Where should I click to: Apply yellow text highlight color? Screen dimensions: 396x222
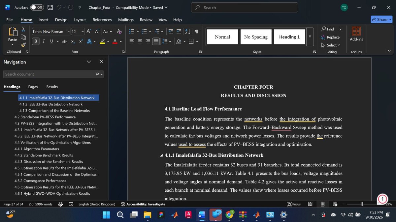pos(102,42)
